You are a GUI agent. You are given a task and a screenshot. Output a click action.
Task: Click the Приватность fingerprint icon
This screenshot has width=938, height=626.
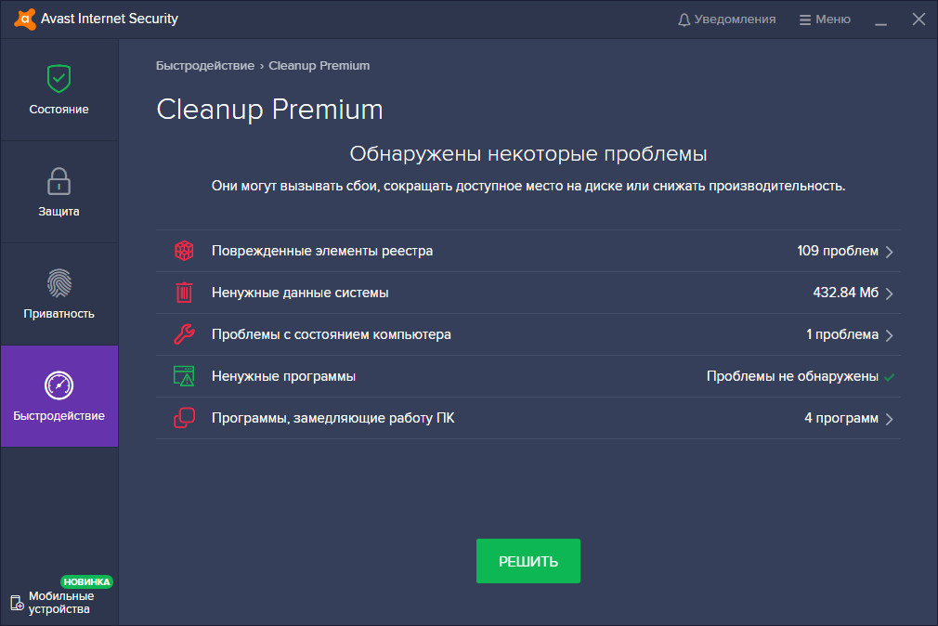point(59,284)
